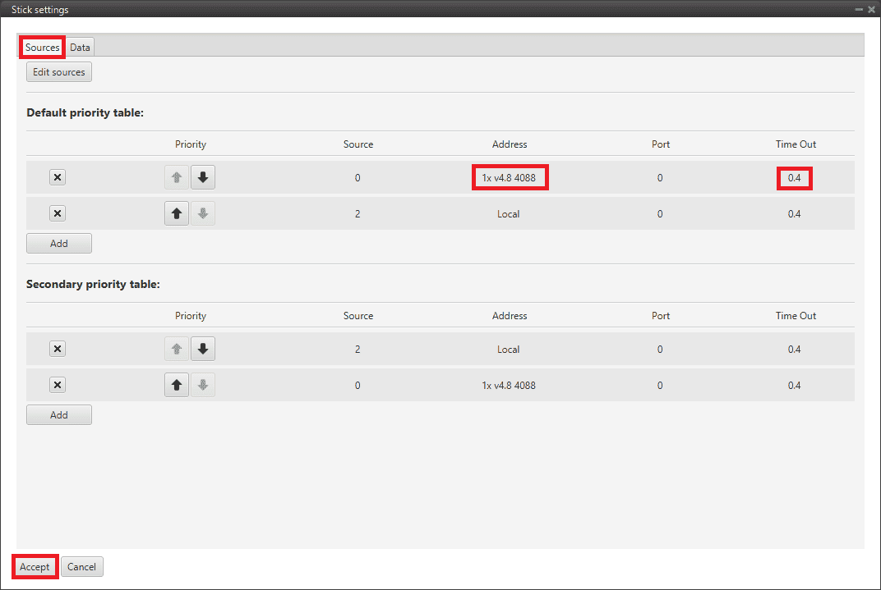Edit Time Out 0.4 in first Default row
Viewport: 881px width, 590px height.
pos(794,178)
